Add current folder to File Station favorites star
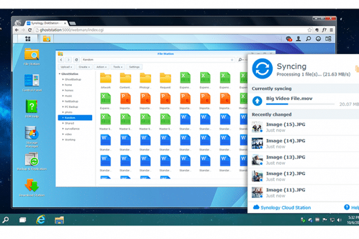359x239 pixels. (x=232, y=59)
